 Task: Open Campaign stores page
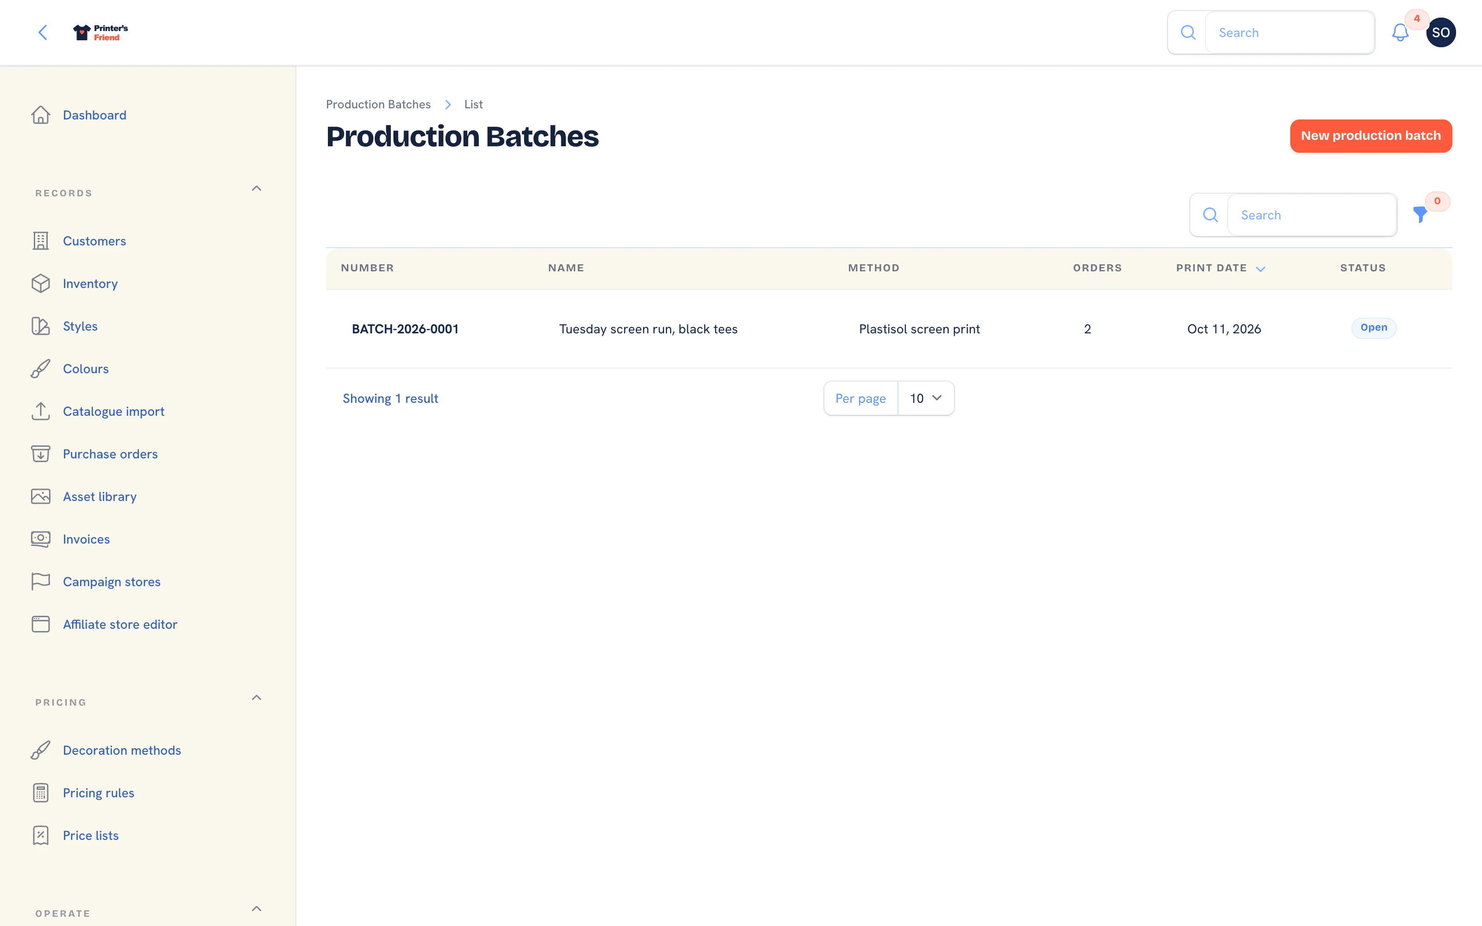point(112,582)
